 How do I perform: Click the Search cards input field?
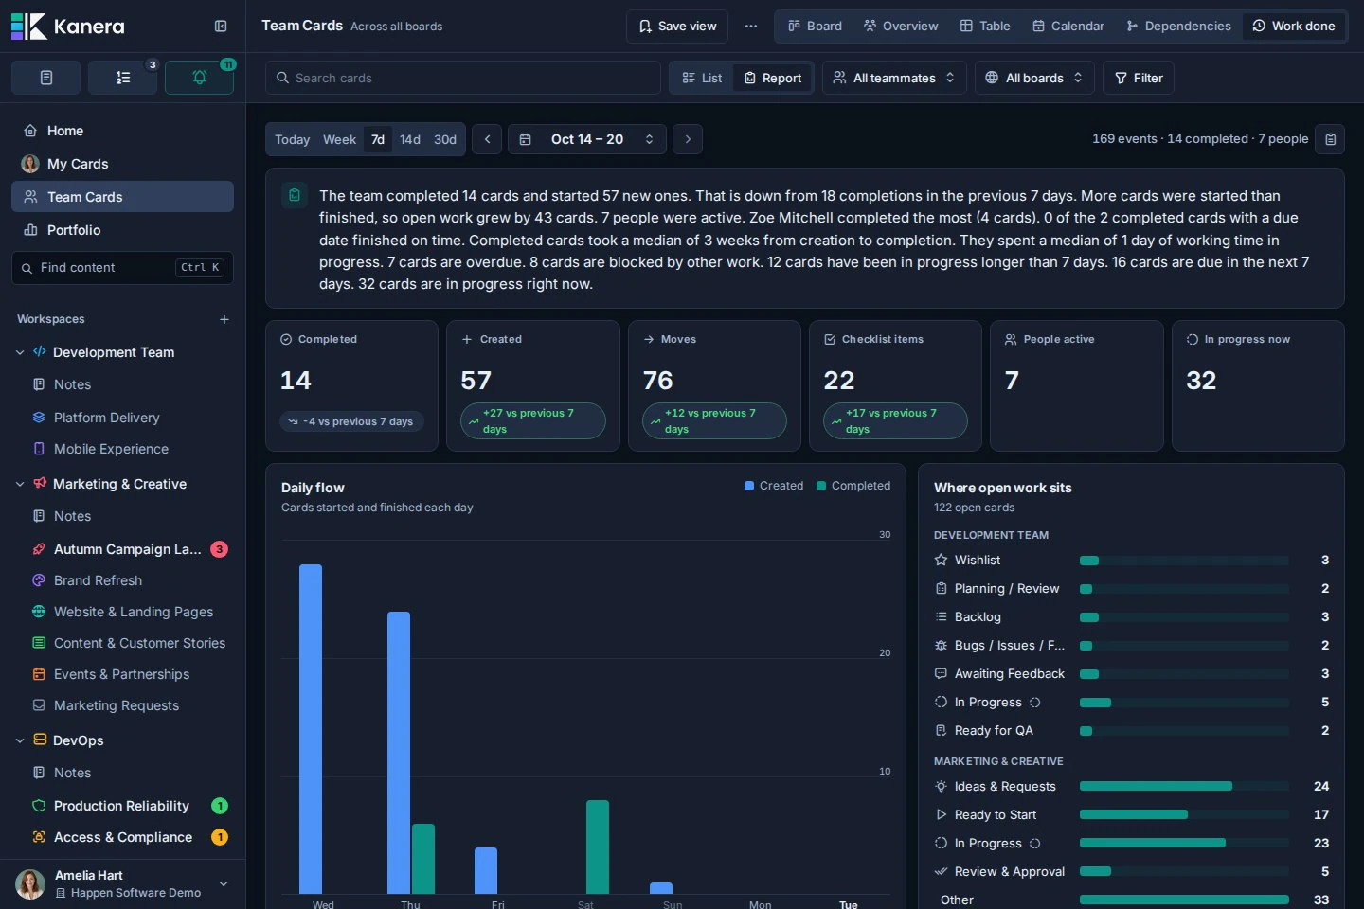click(463, 78)
